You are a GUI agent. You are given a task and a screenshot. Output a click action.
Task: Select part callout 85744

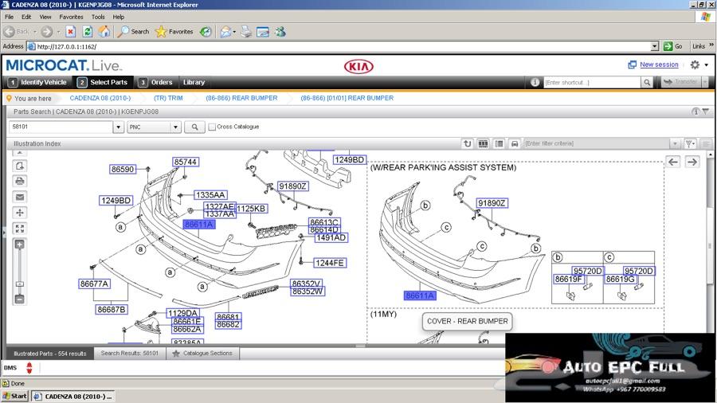(x=185, y=162)
